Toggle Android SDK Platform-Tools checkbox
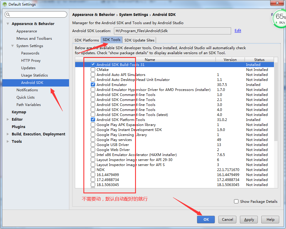Screen dimensions: 286x229 [93, 120]
